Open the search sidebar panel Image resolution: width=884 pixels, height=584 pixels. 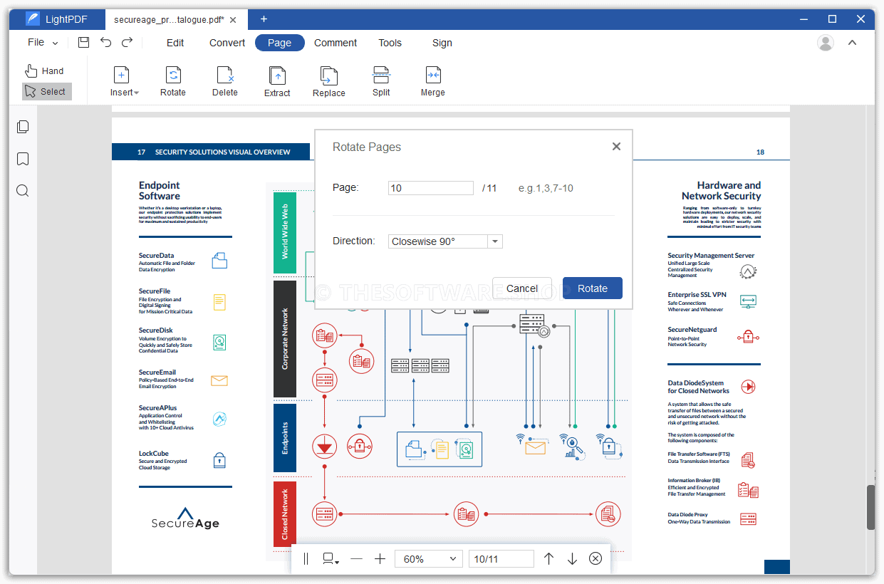[23, 191]
